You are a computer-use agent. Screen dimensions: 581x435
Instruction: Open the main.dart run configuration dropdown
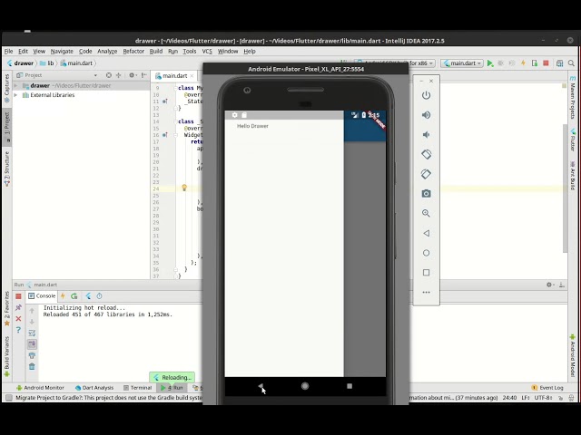tap(462, 63)
